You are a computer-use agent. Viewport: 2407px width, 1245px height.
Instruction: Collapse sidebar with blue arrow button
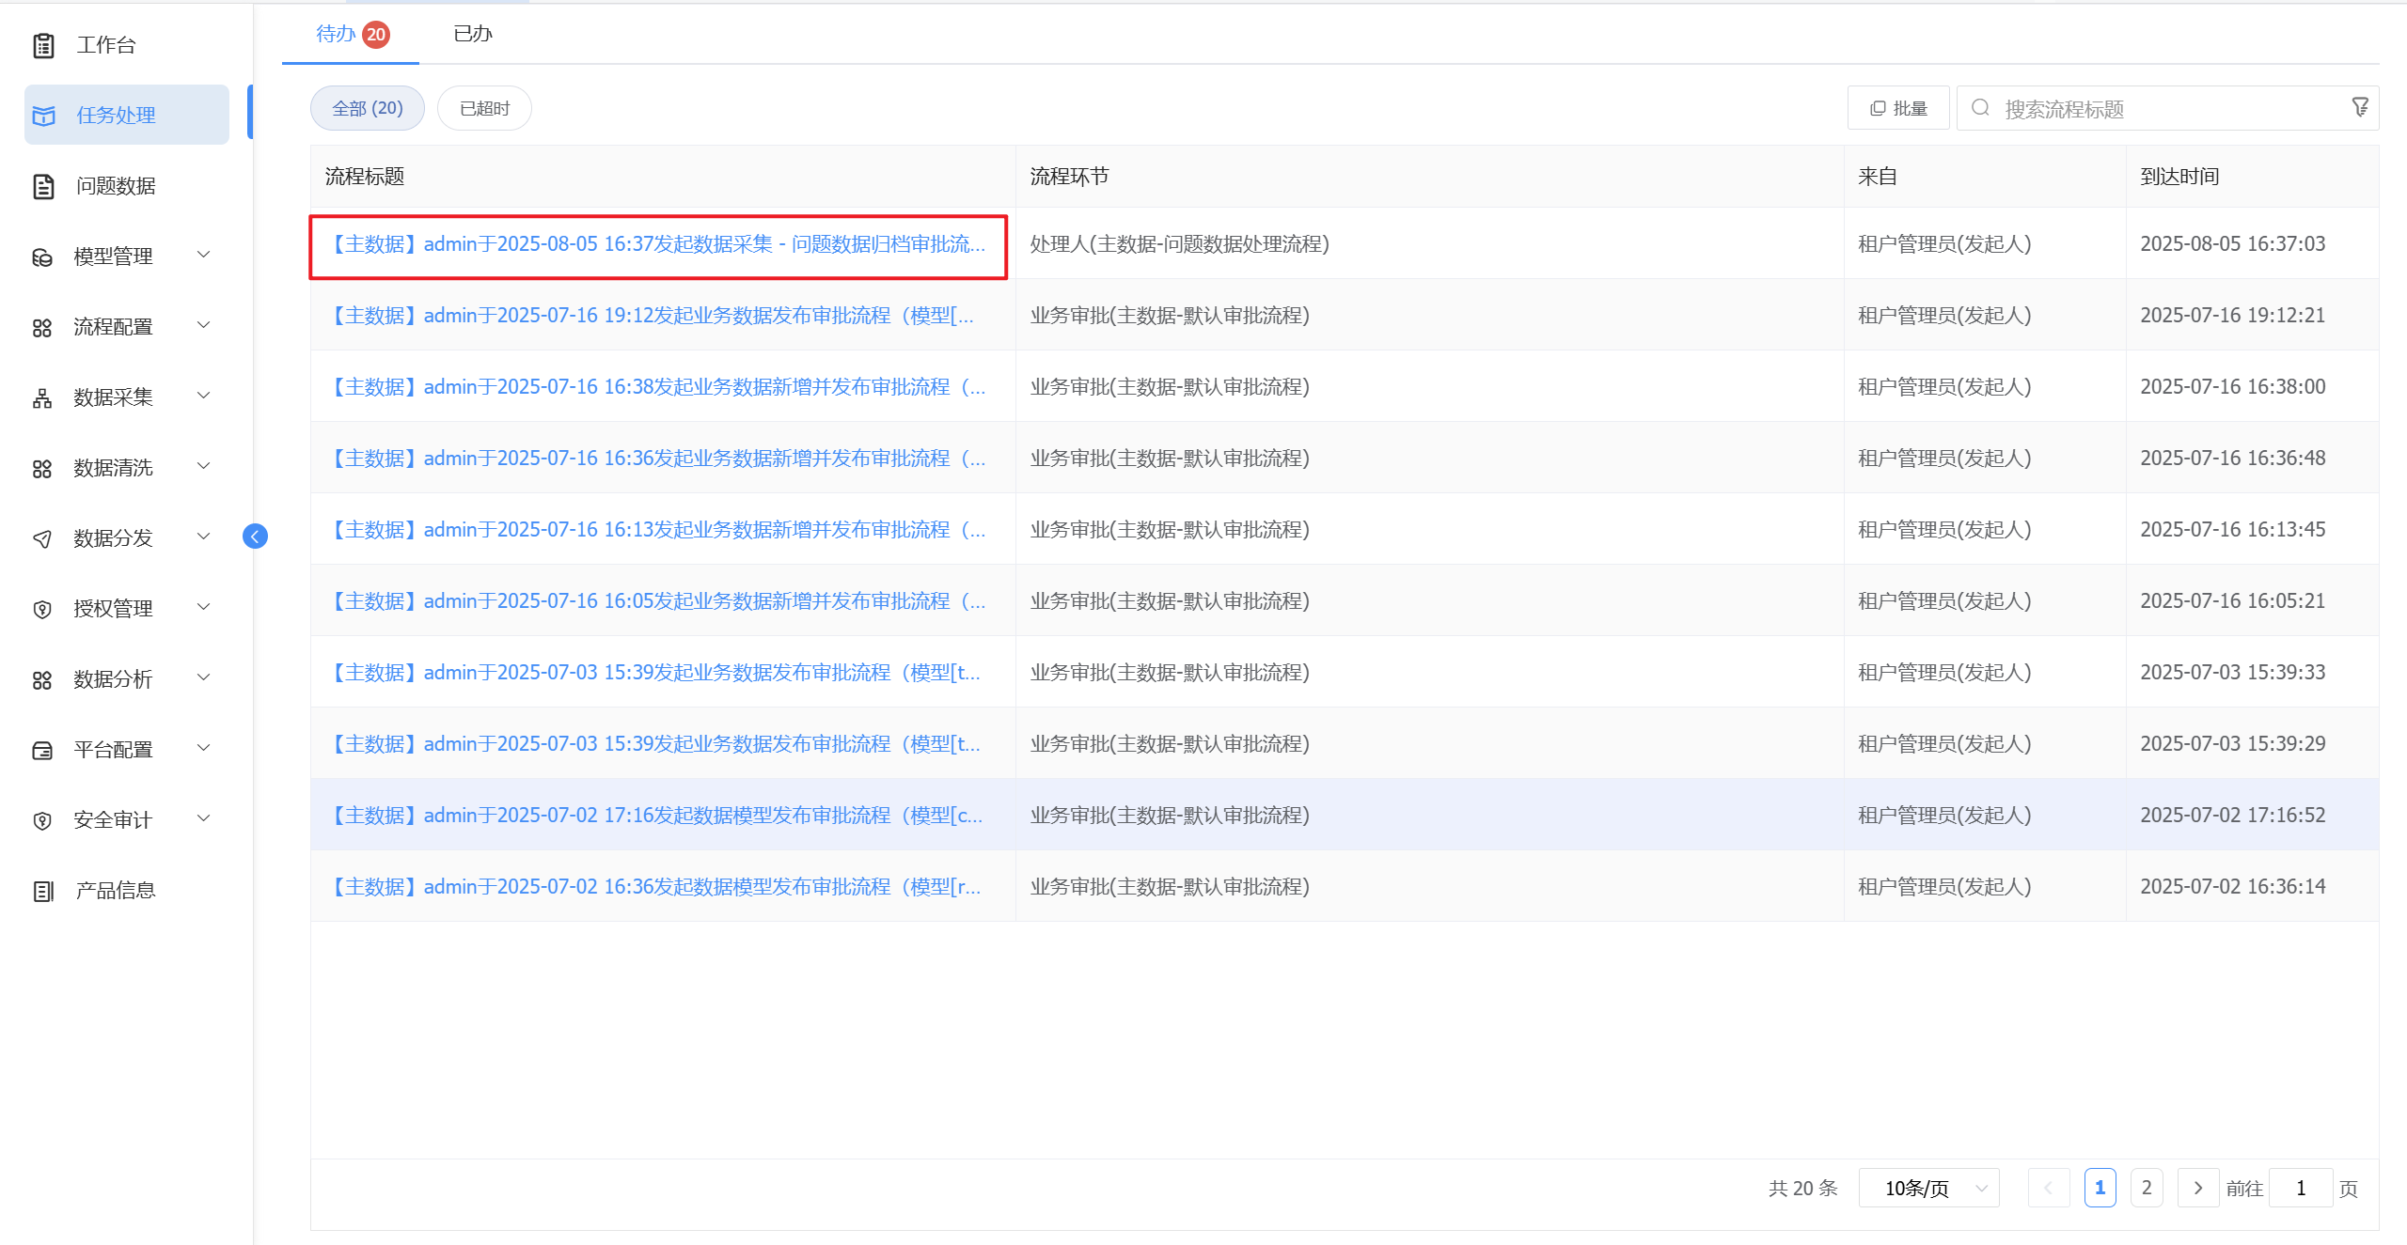point(255,537)
